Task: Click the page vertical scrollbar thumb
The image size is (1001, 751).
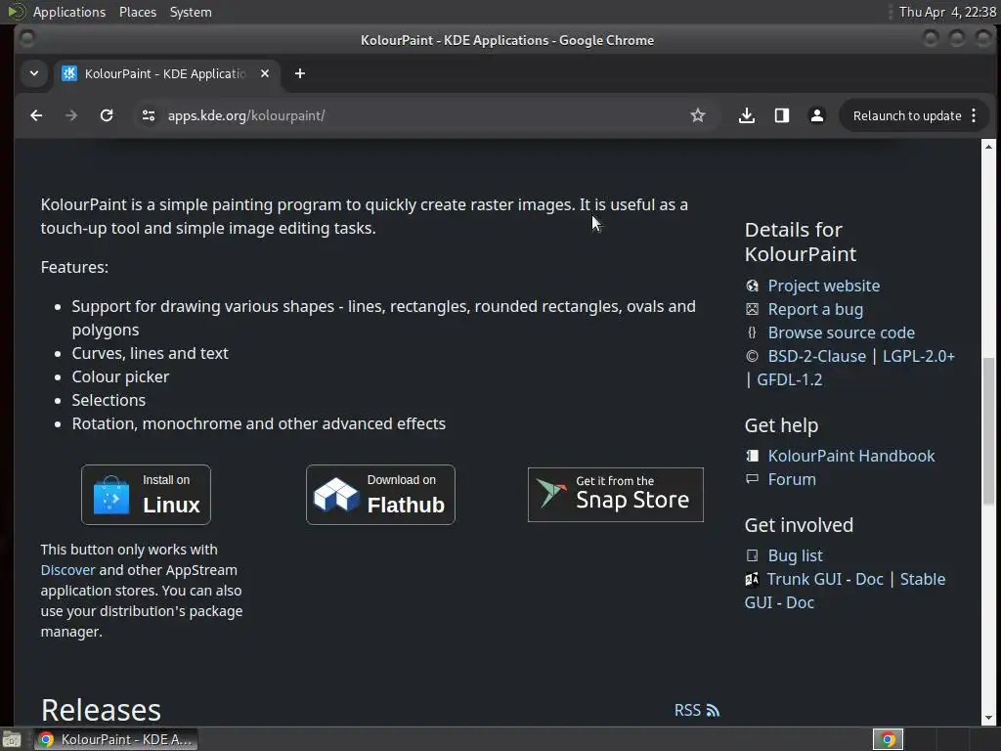Action: pos(989,431)
